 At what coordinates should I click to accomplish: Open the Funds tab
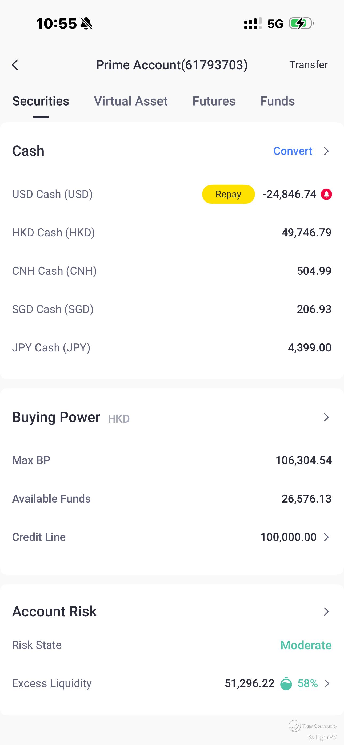(x=277, y=101)
